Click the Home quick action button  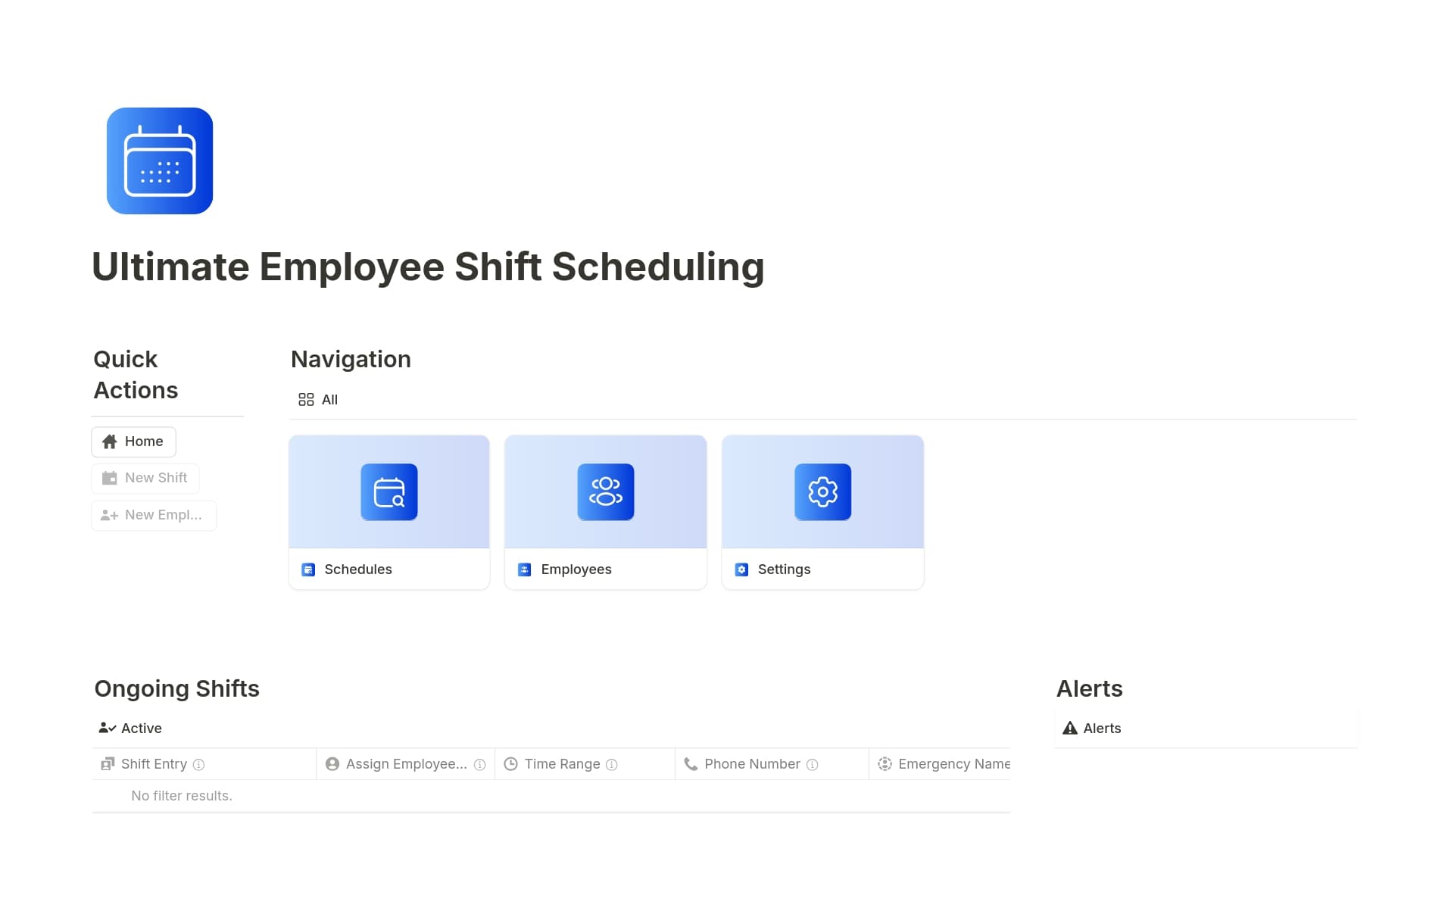[x=133, y=441]
